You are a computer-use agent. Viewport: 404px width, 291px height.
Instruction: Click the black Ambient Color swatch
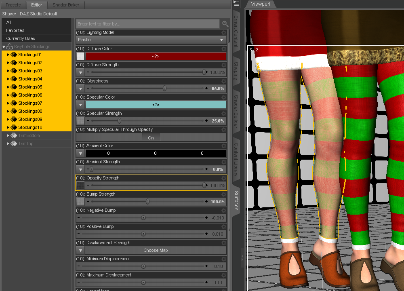156,153
